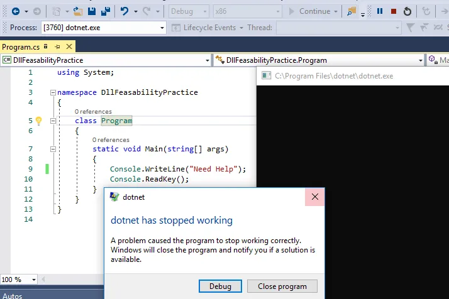Screen dimensions: 449x299
Task: Click the Open File folder icon
Action: coord(77,11)
